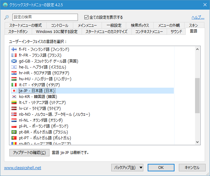Open the メニューの外観 tab
Viewport: 210px width, 176px height.
tap(169, 25)
